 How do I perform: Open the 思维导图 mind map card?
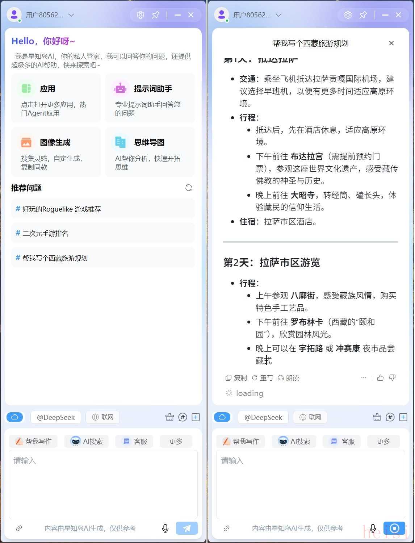[x=150, y=152]
